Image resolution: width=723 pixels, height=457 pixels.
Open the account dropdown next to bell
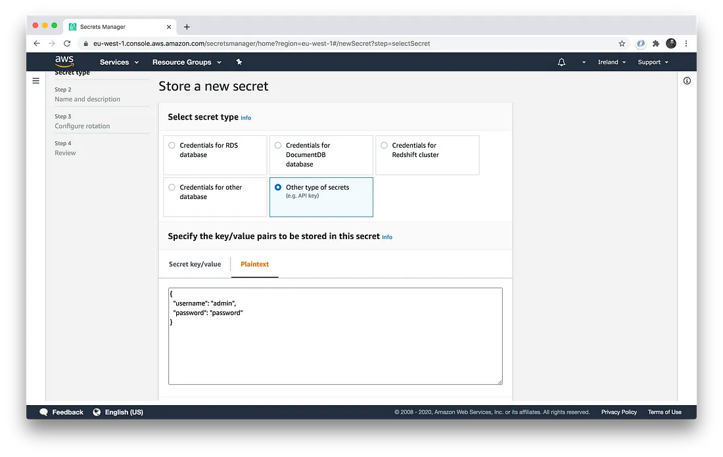click(584, 62)
